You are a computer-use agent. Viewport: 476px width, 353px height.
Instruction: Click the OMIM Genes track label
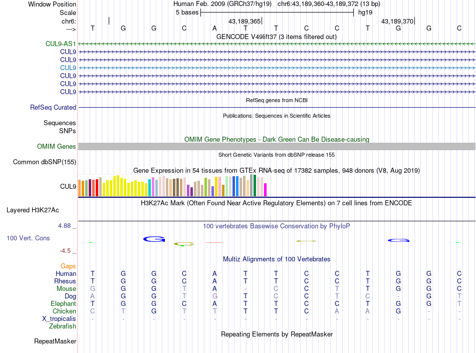coord(57,147)
